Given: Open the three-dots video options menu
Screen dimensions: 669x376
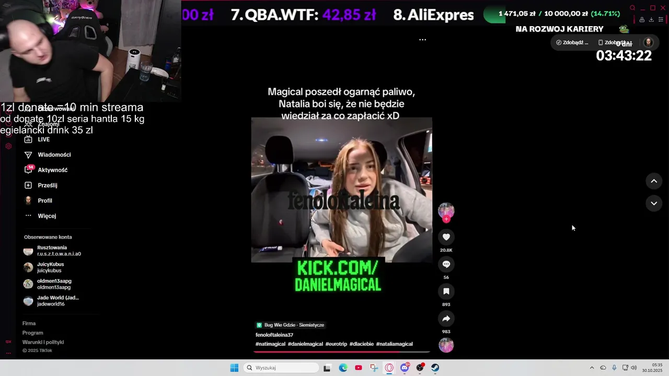Looking at the screenshot, I should 422,40.
